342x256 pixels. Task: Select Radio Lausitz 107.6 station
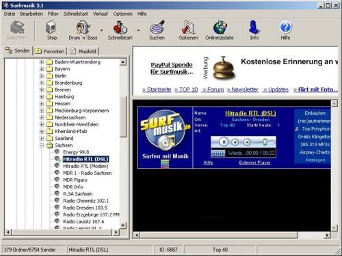click(83, 222)
